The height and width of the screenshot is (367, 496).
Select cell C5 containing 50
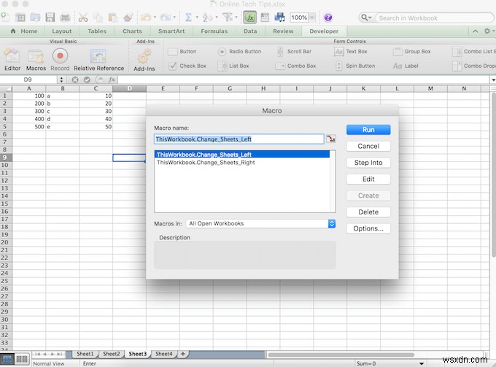pos(96,126)
